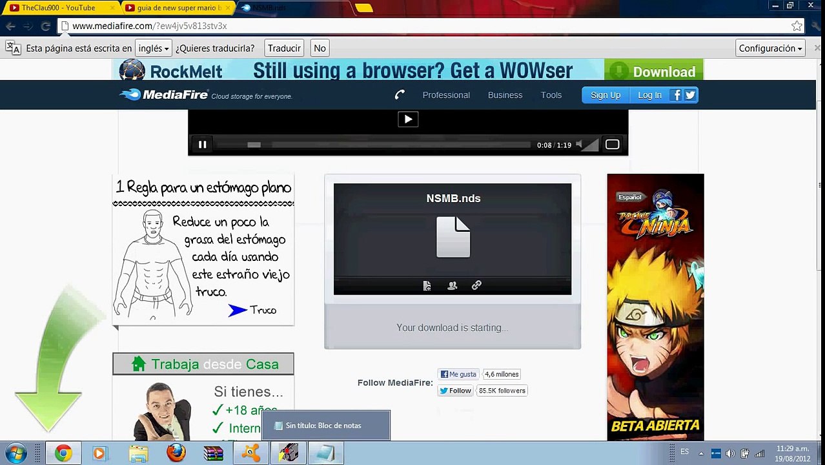
Task: Open Professional menu item
Action: point(446,95)
